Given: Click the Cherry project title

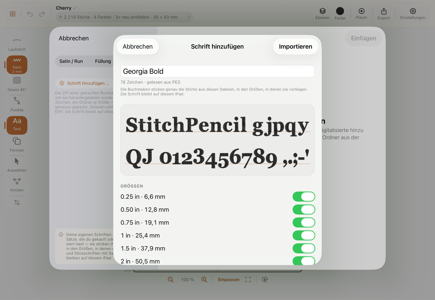Looking at the screenshot, I should click(64, 8).
